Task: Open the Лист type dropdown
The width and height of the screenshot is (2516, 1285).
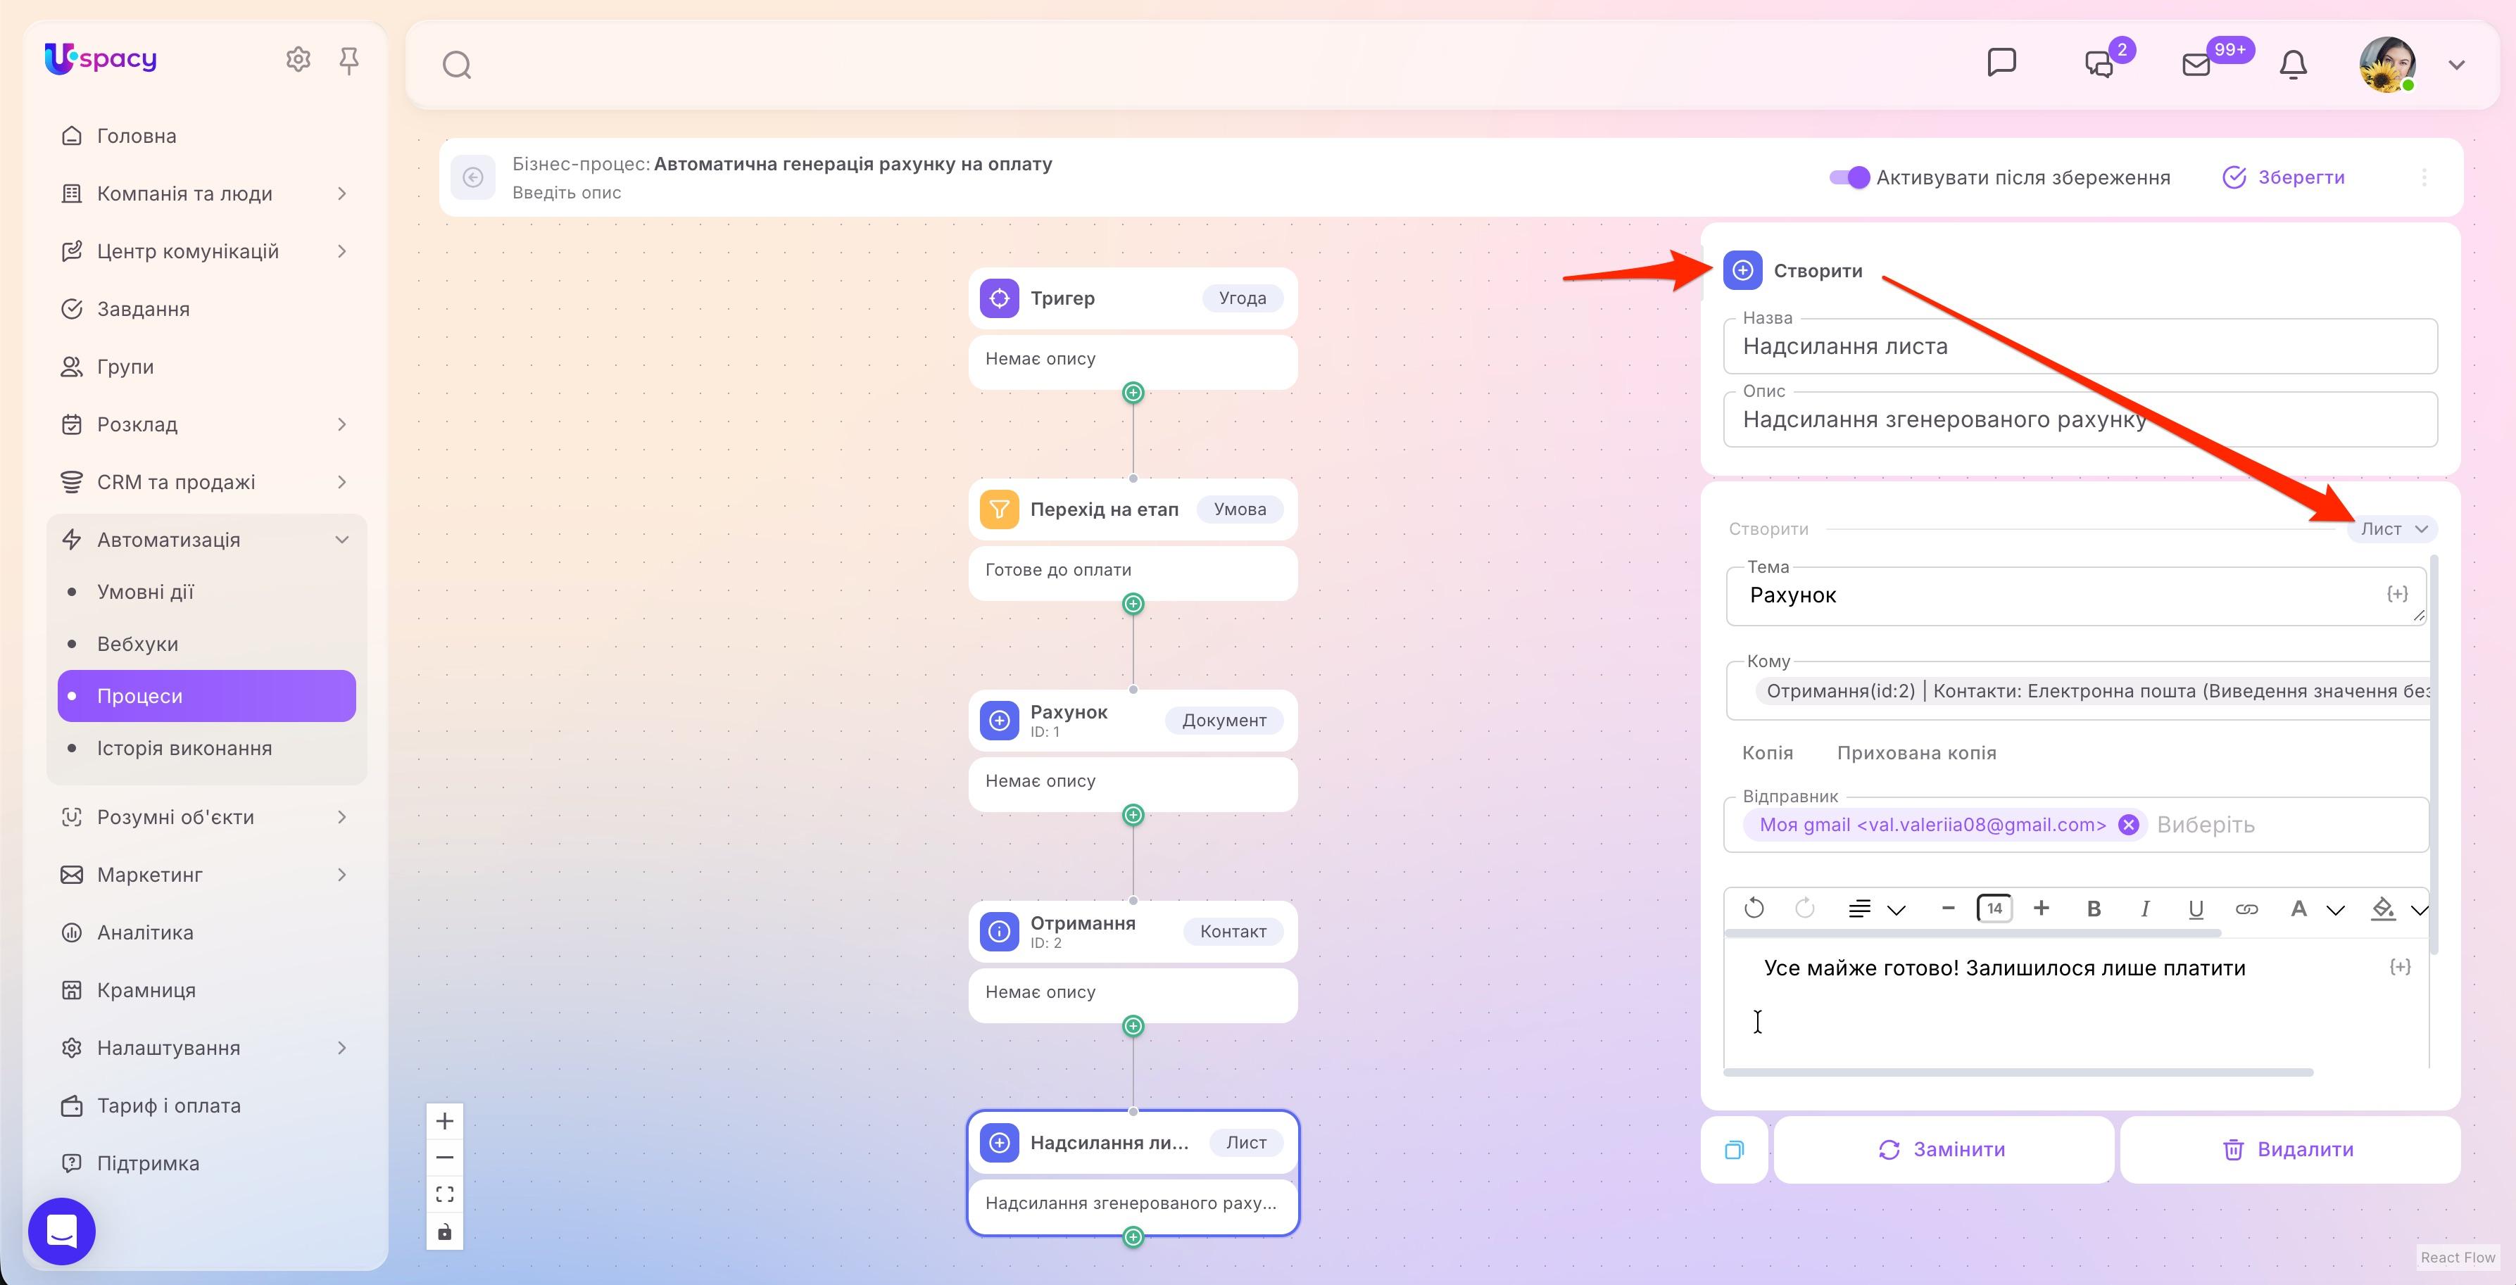Action: click(2393, 529)
